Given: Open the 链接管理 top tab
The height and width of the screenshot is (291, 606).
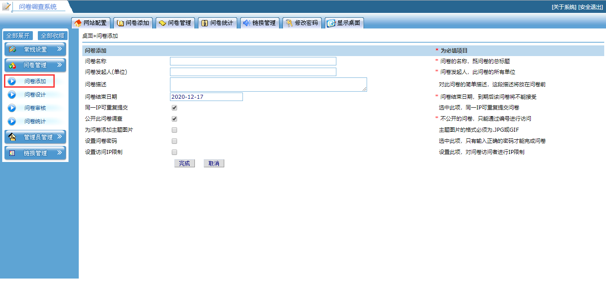Looking at the screenshot, I should pyautogui.click(x=260, y=23).
